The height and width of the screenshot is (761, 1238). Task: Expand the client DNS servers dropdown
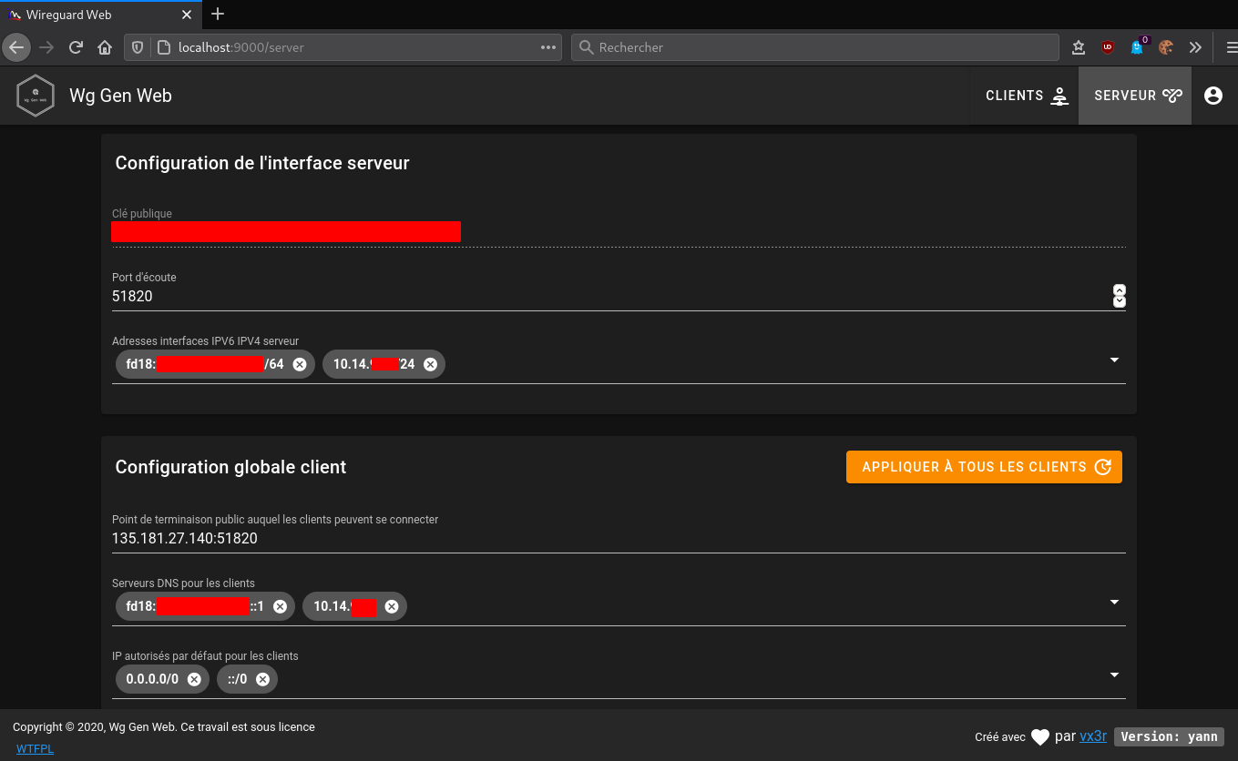click(x=1114, y=603)
